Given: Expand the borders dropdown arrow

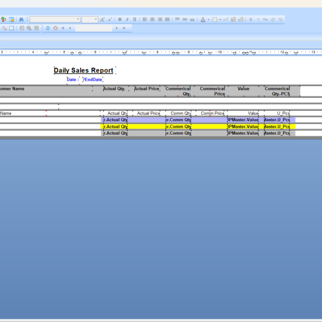Looking at the screenshot, I should click(220, 20).
